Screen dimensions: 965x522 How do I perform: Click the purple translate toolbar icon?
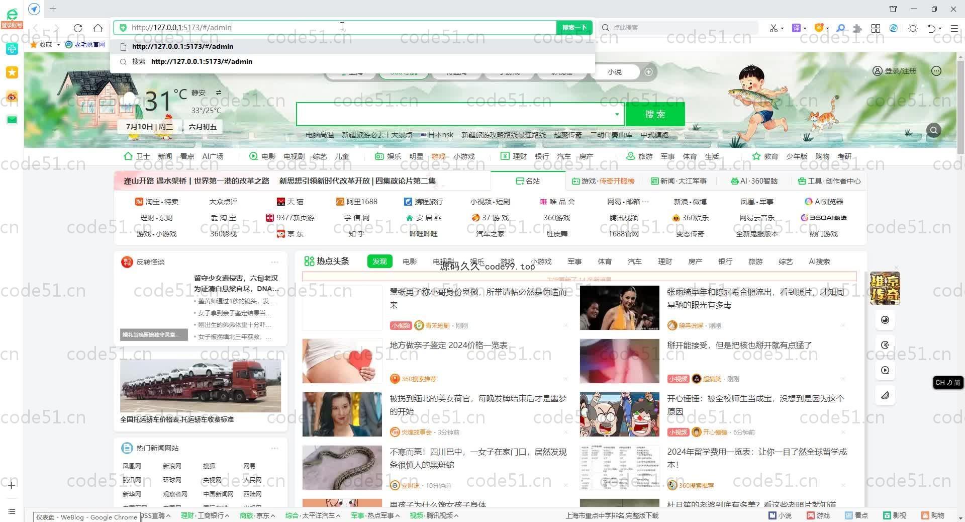pos(796,28)
